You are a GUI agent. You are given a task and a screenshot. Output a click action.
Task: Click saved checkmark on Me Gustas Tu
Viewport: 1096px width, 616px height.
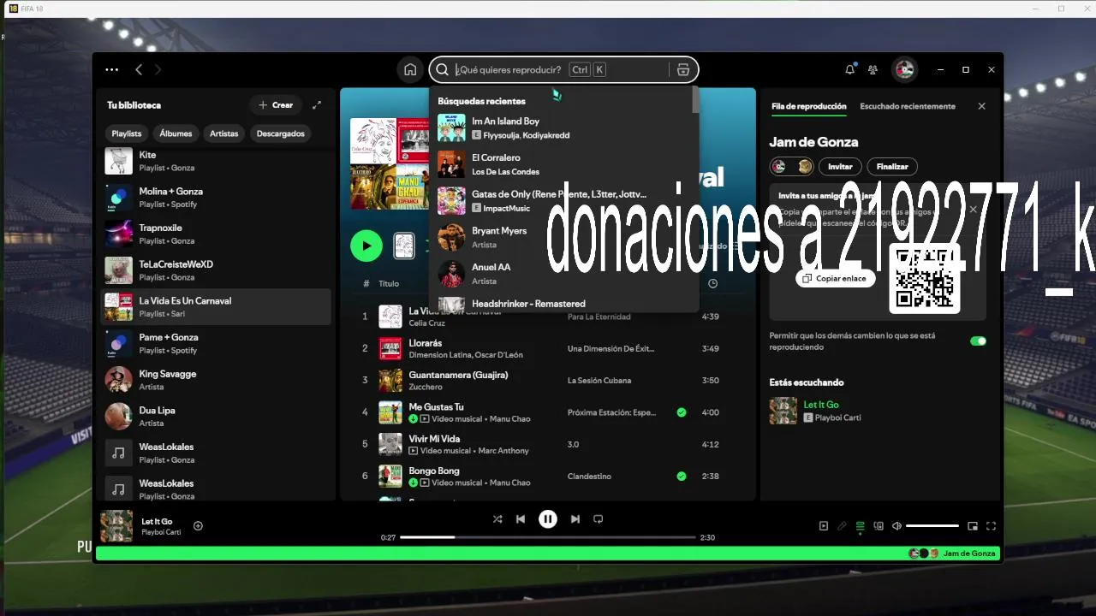(682, 412)
